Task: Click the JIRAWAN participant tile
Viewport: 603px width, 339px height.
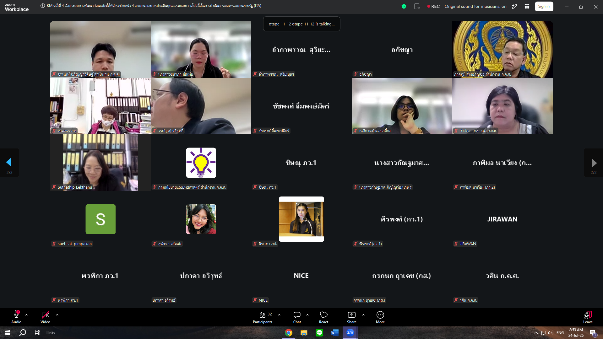Action: pyautogui.click(x=503, y=219)
